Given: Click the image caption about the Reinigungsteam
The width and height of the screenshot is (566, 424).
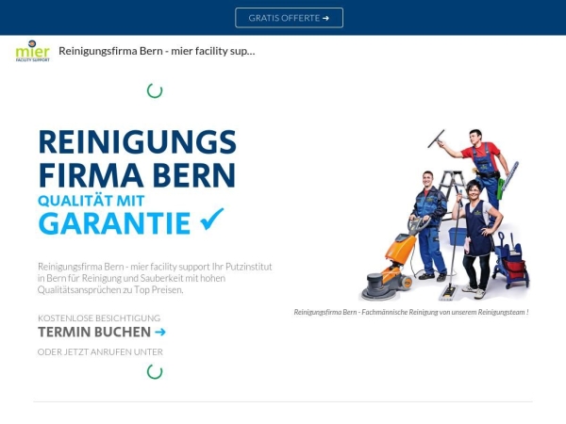Looking at the screenshot, I should click(x=410, y=312).
